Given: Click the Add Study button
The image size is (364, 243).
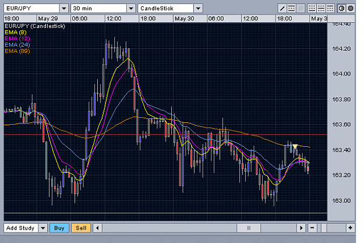Looking at the screenshot, I should click(20, 228).
